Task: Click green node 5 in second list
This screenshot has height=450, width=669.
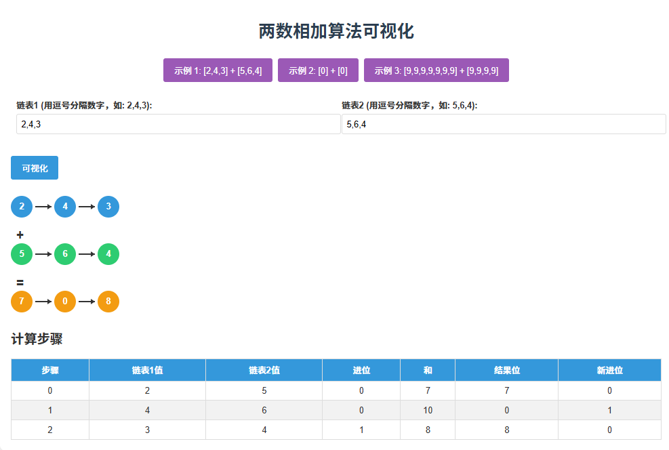Action: [22, 253]
